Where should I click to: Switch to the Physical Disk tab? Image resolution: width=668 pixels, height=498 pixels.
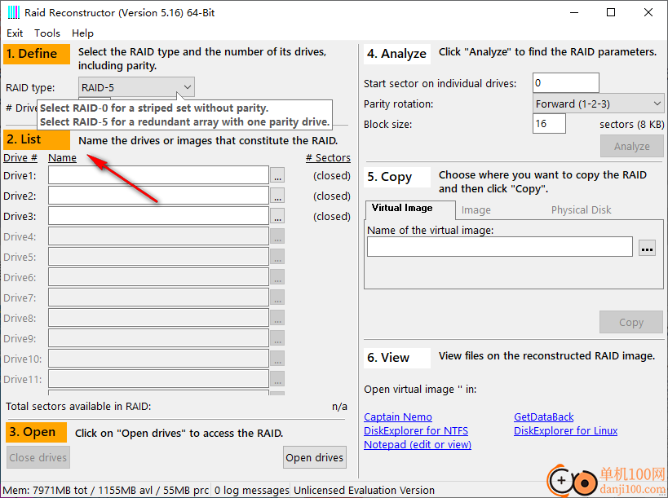click(x=581, y=209)
